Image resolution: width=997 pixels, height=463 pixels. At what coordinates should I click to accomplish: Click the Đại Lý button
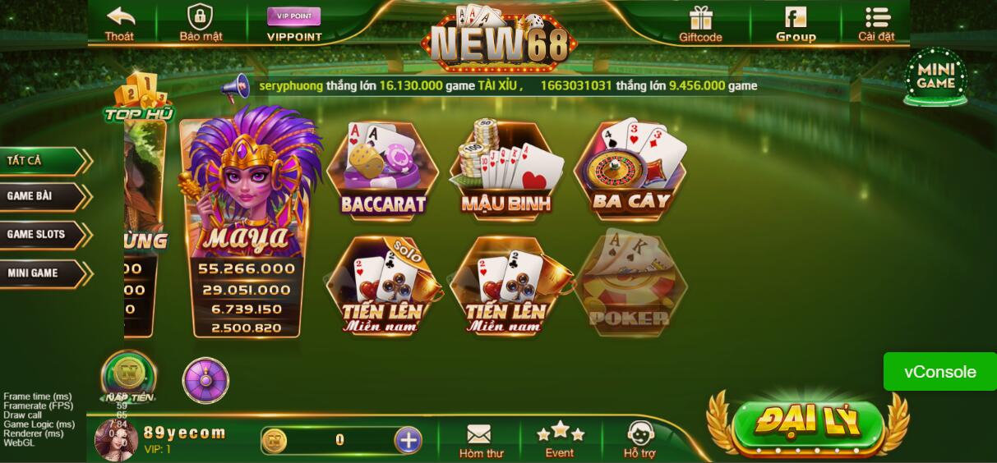(808, 424)
